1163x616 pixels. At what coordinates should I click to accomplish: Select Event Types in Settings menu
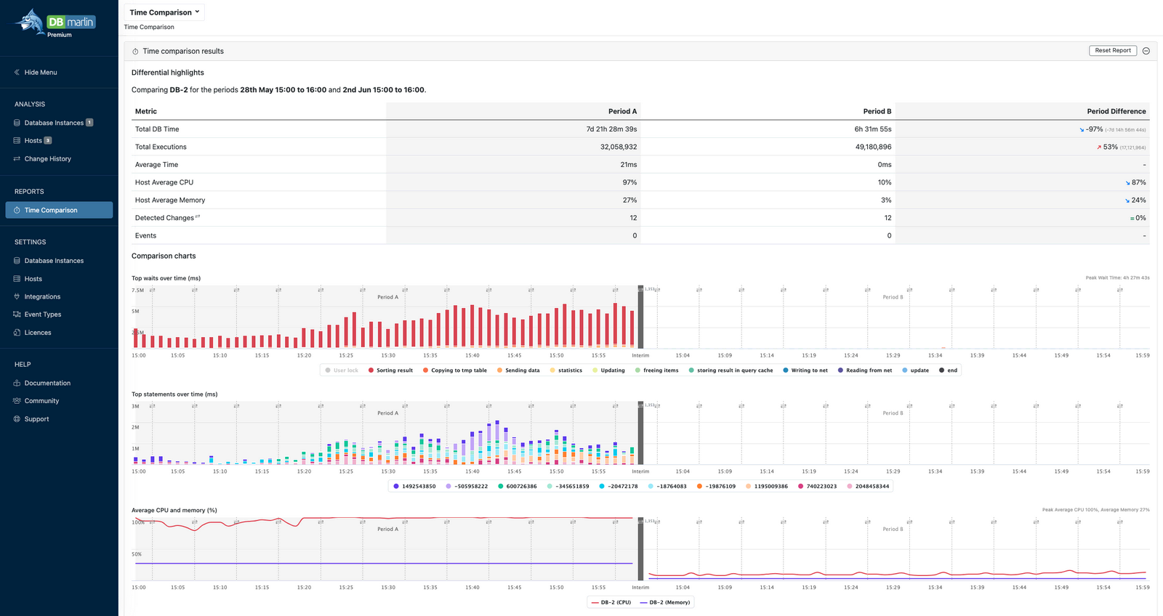pyautogui.click(x=43, y=315)
